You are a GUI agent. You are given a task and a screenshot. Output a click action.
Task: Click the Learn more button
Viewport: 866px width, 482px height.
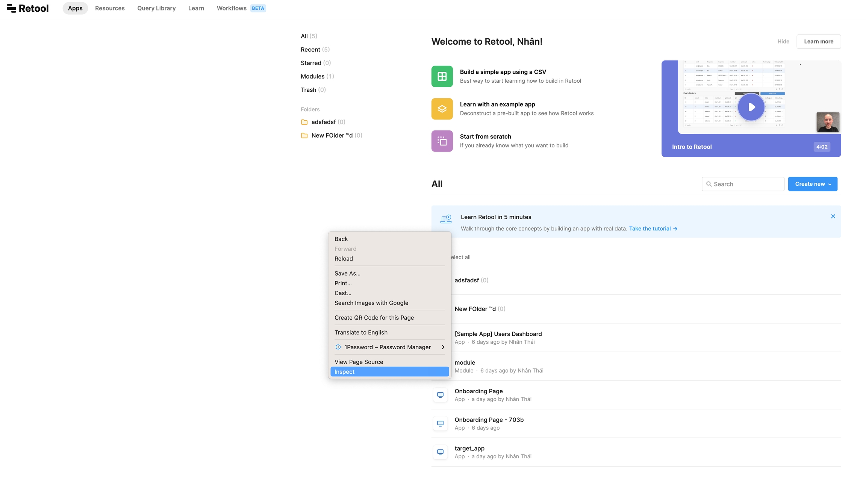[x=819, y=41]
